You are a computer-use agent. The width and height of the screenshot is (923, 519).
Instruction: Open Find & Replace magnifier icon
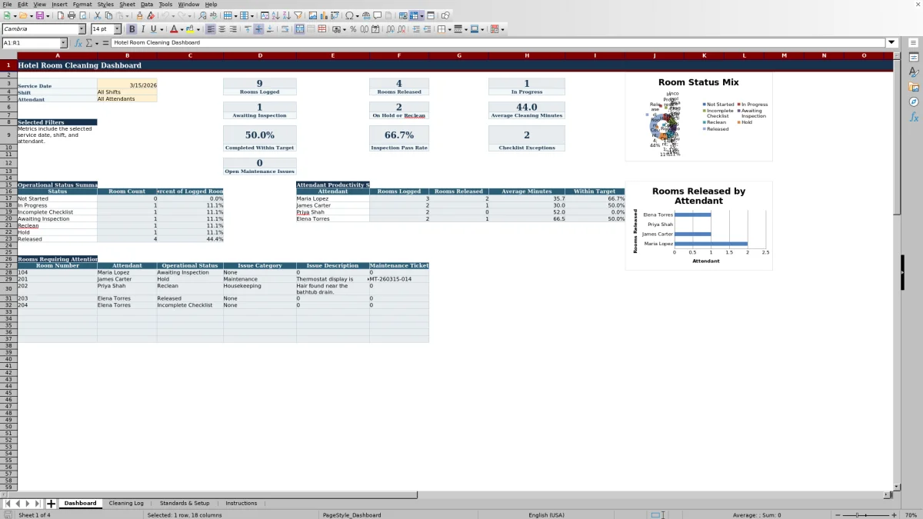202,15
